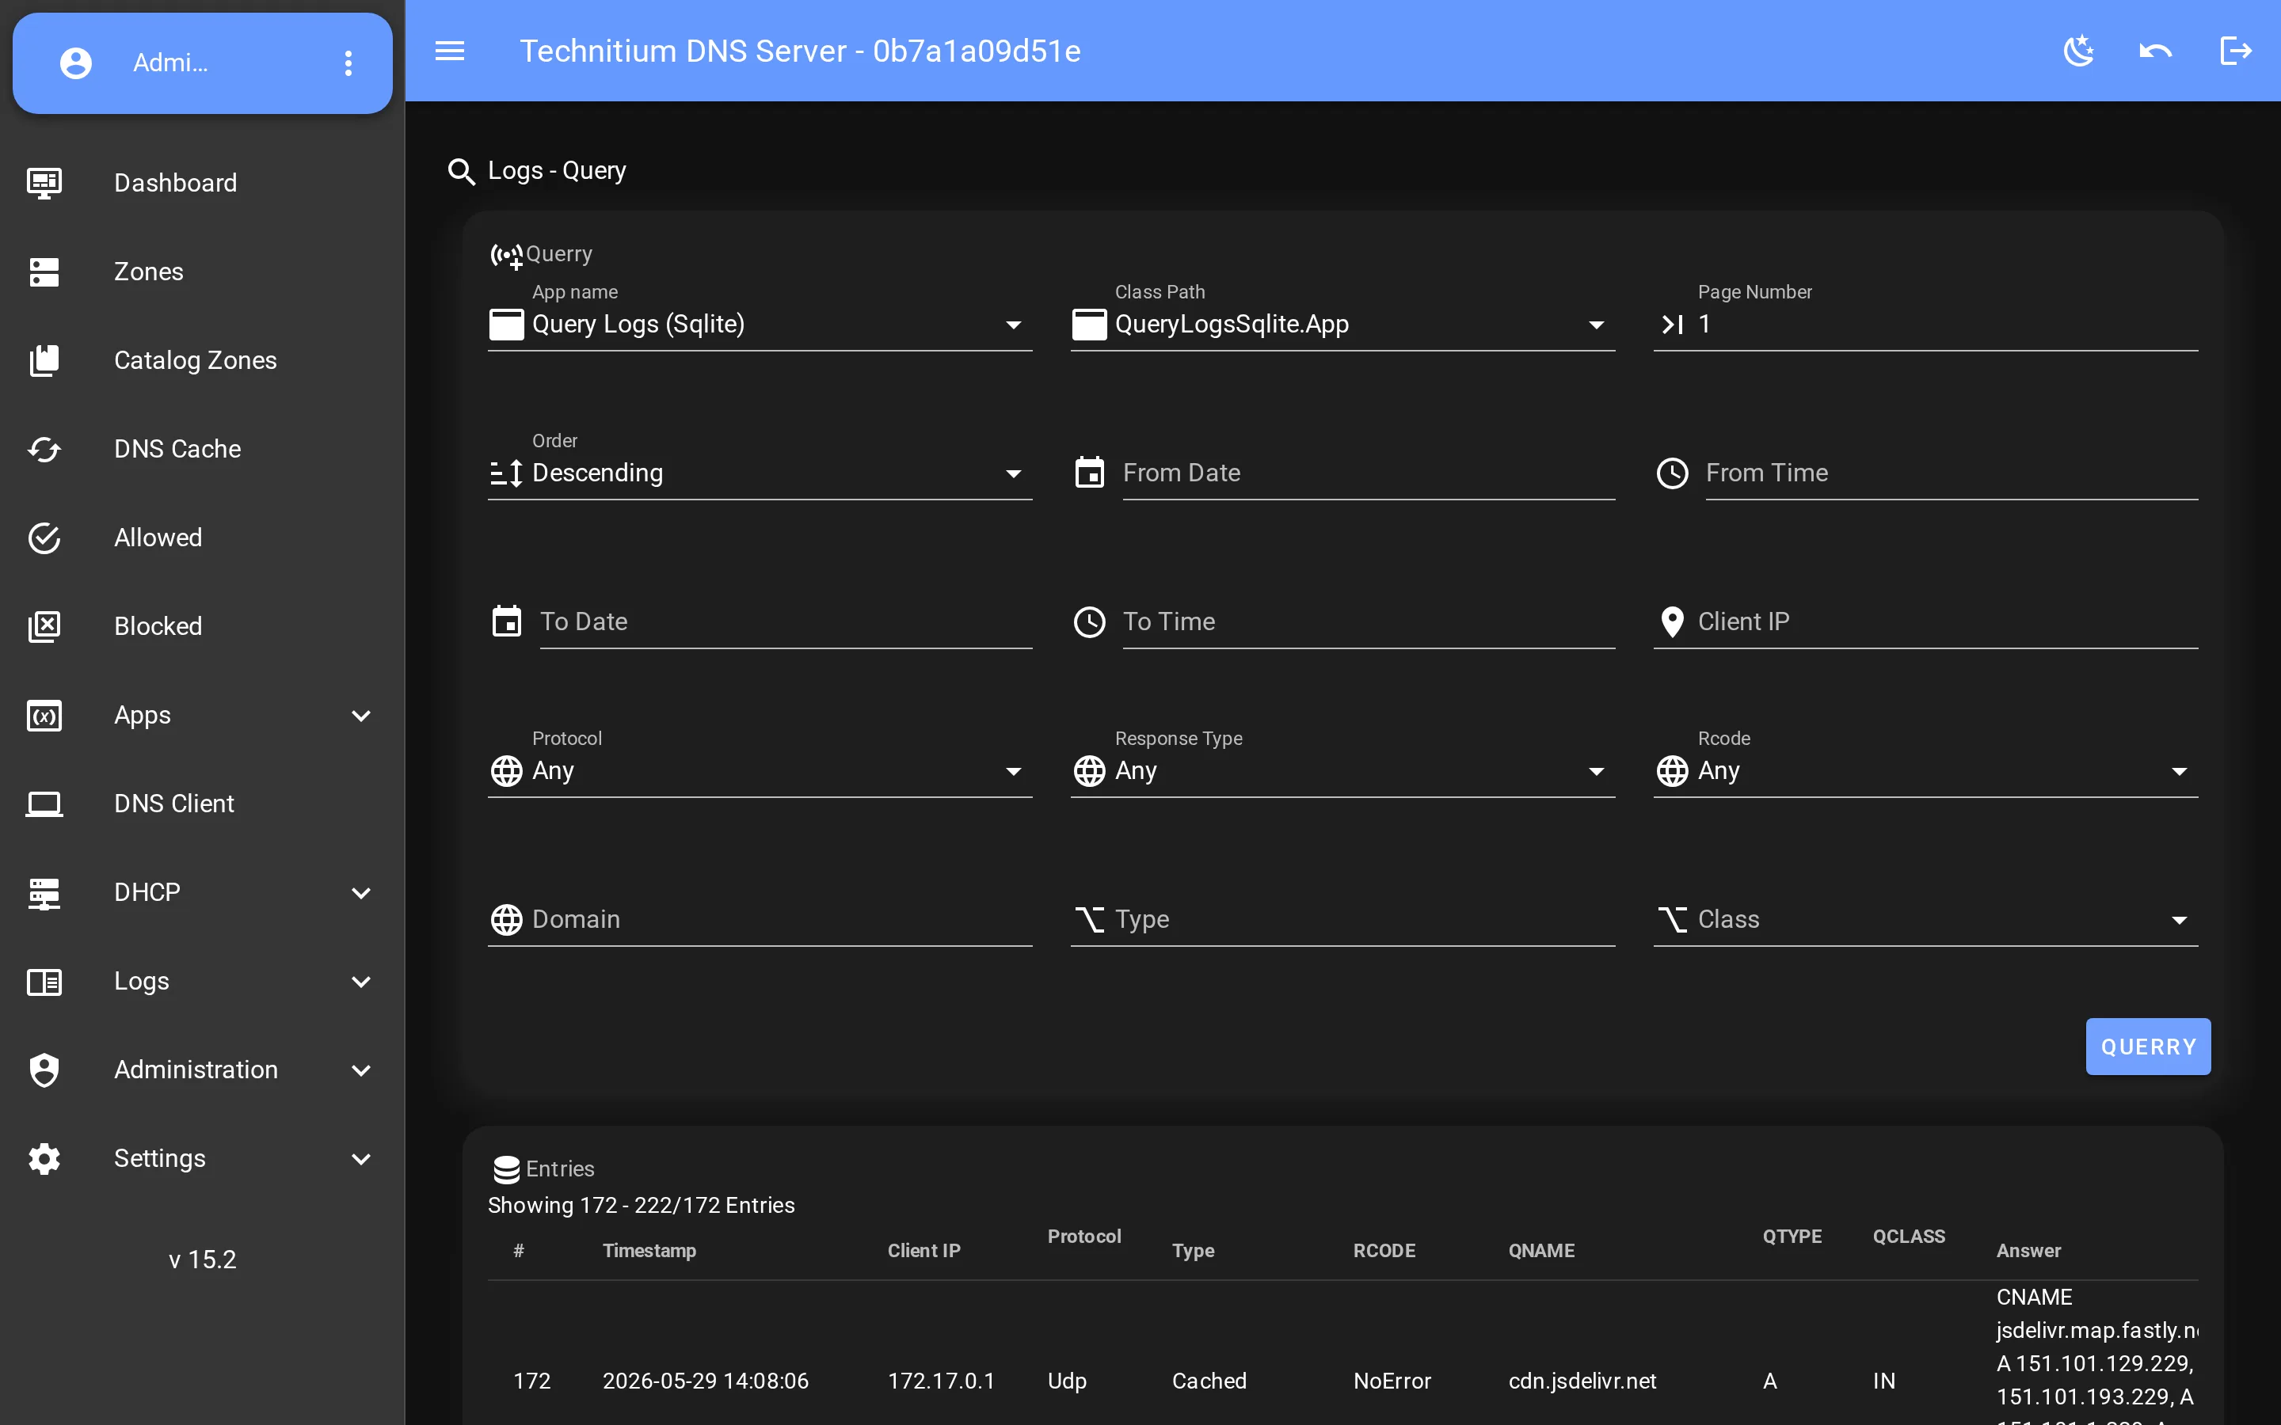Image resolution: width=2281 pixels, height=1425 pixels.
Task: Click the Client IP field
Action: pyautogui.click(x=1925, y=622)
